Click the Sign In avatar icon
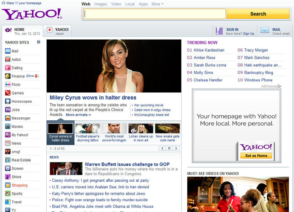294x212 pixels. pos(219,31)
